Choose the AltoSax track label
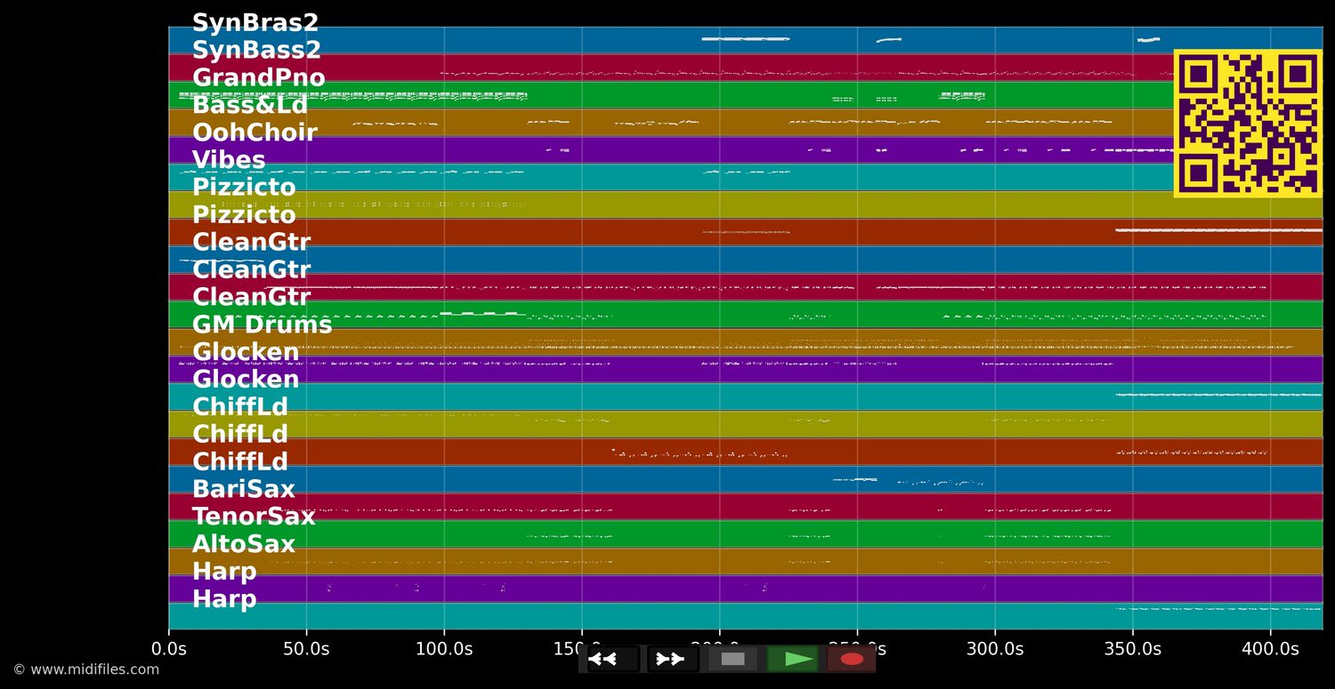Viewport: 1335px width, 689px height. (243, 544)
